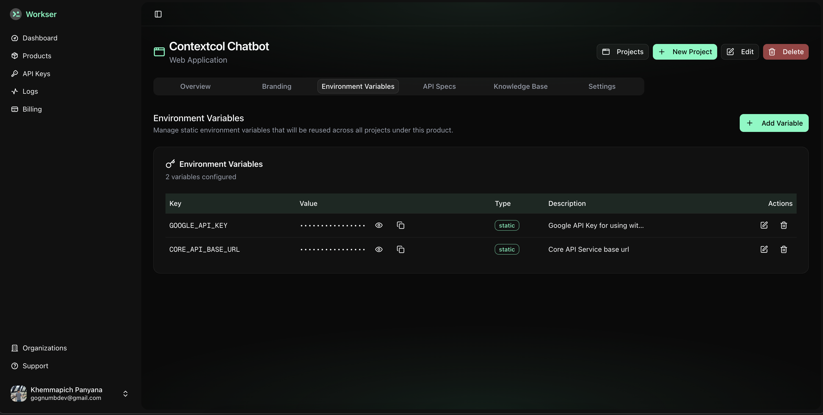Open the API Keys section
Viewport: 823px width, 415px height.
36,73
